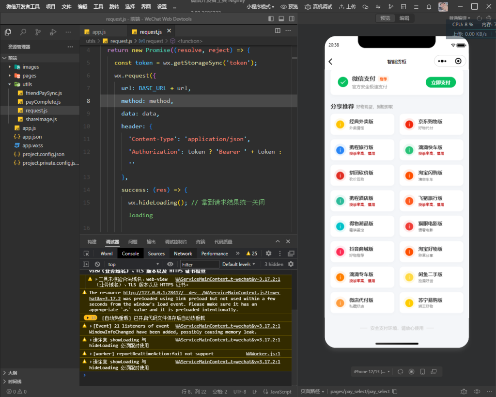This screenshot has height=397, width=496.
Task: Click the 真机调试 button
Action: (x=319, y=7)
